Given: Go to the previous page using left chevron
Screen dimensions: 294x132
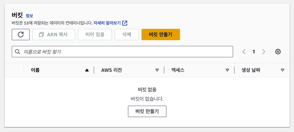Looking at the screenshot, I should pyautogui.click(x=244, y=52).
